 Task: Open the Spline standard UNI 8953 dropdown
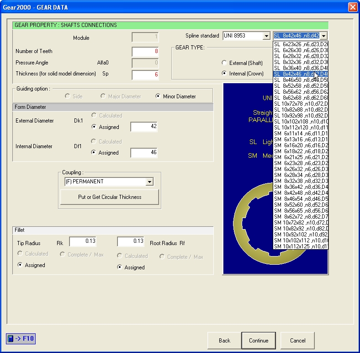click(x=266, y=36)
